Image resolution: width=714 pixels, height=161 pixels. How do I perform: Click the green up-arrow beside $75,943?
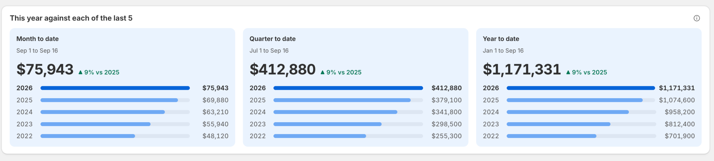click(x=80, y=72)
